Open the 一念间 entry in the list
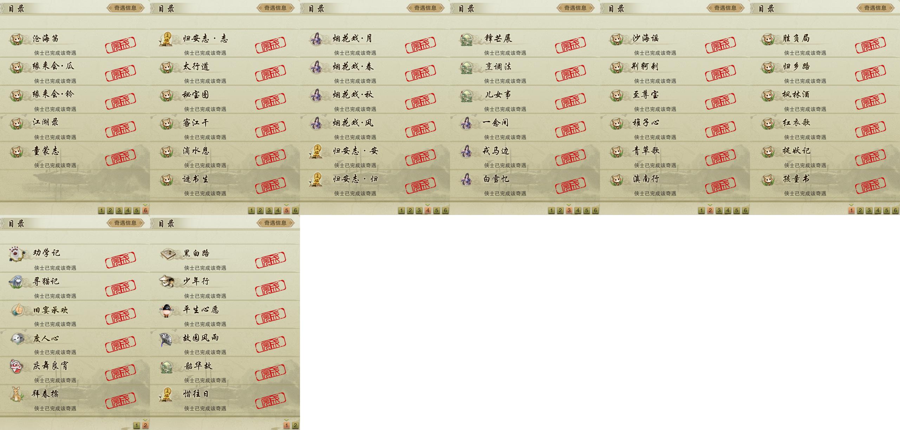This screenshot has height=430, width=900. point(525,128)
